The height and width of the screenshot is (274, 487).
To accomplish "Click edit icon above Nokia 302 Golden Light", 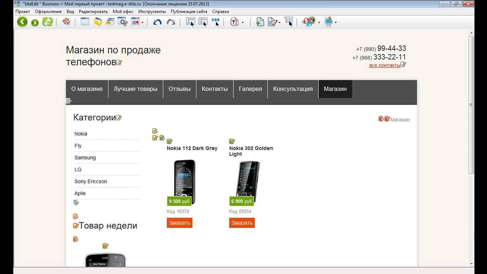I will tap(232, 141).
